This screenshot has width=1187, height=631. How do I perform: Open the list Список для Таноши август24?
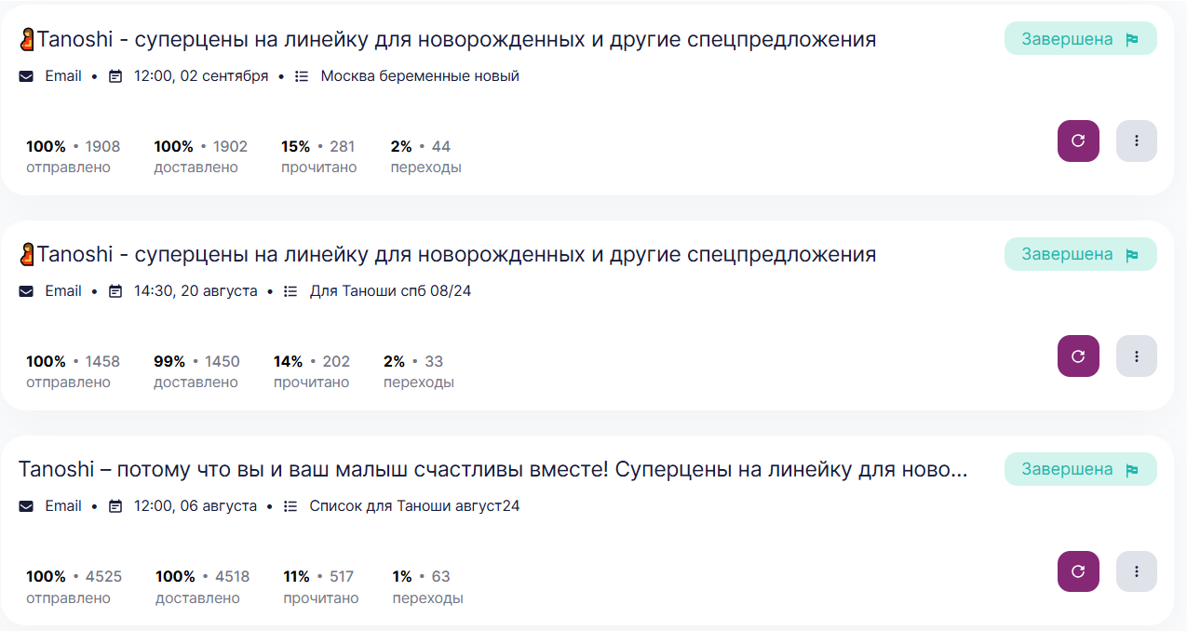414,506
